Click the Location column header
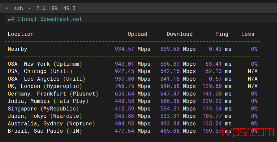This screenshot has height=142, width=277. click(21, 34)
